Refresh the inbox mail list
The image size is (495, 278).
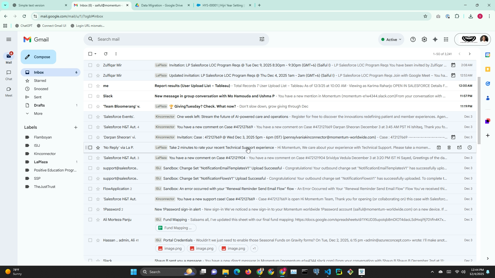(106, 54)
